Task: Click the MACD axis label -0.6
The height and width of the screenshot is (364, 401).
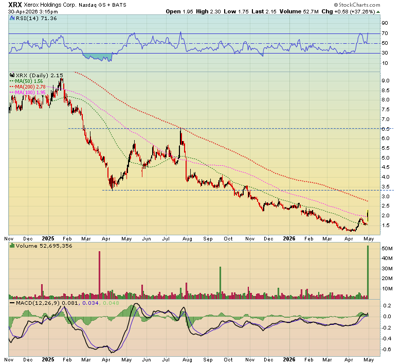Action: click(386, 350)
